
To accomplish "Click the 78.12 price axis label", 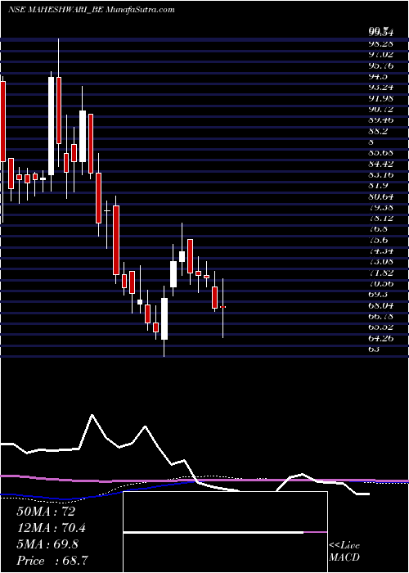I will click(381, 219).
